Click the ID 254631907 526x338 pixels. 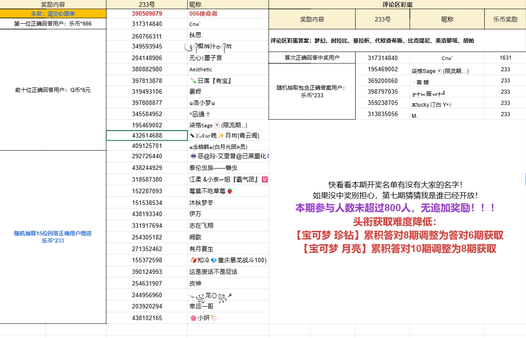[147, 283]
